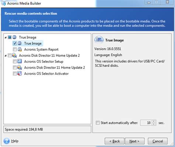Click the Acronis Media Builder title bar icon
This screenshot has height=147, width=175.
(x=3, y=3)
